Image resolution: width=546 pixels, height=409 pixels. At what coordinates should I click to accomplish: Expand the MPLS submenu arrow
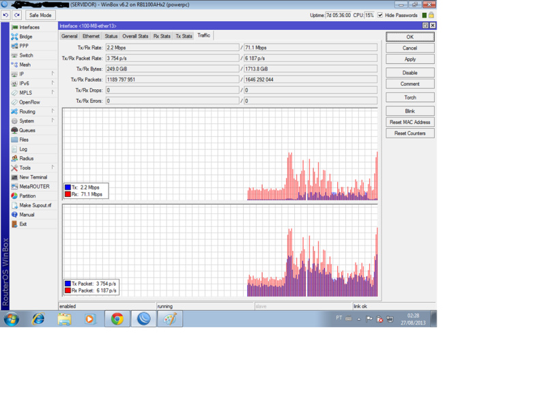tap(53, 92)
